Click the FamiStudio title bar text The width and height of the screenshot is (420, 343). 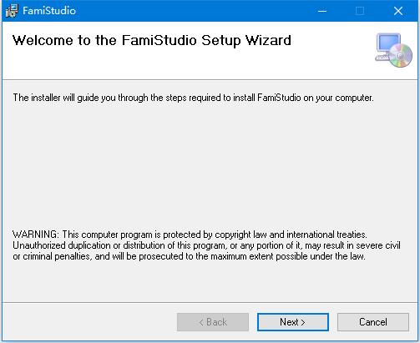click(49, 11)
